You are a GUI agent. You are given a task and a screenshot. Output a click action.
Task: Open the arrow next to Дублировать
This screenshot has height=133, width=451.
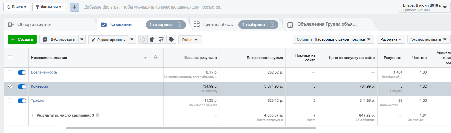pos(82,39)
